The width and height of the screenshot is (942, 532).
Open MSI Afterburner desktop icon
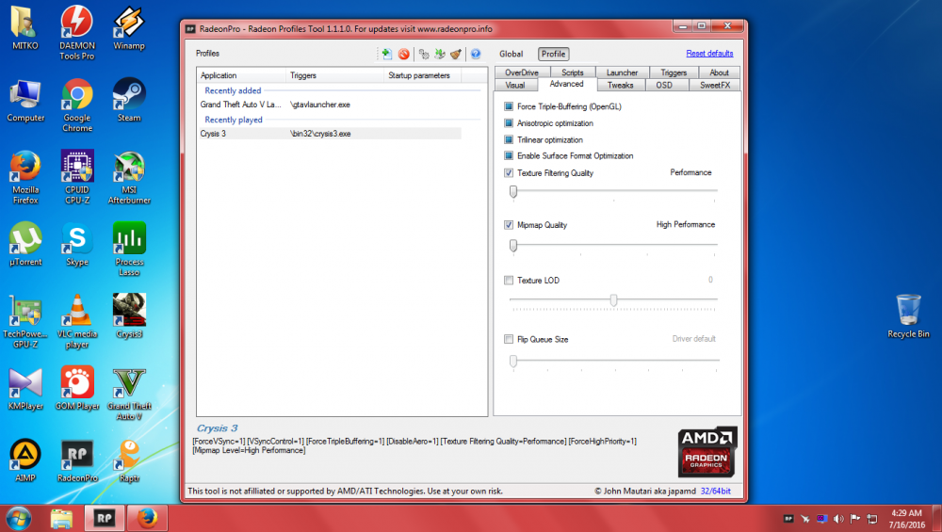(129, 178)
